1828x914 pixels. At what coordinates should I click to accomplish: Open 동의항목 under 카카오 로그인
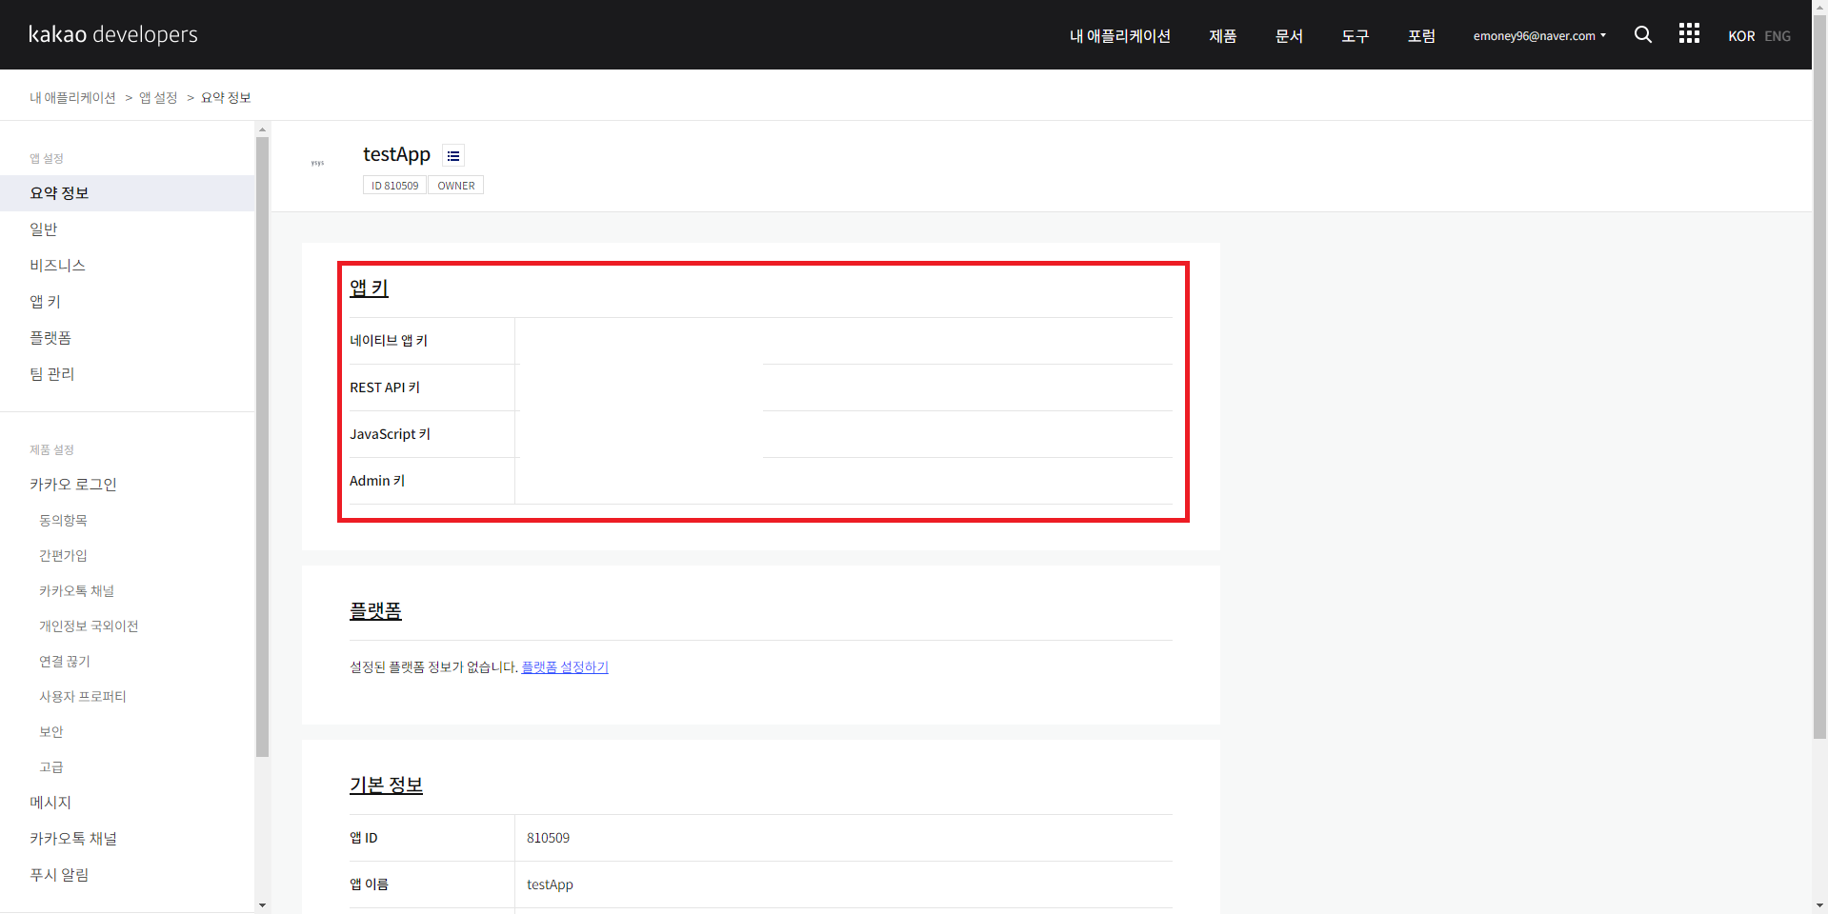click(x=63, y=521)
